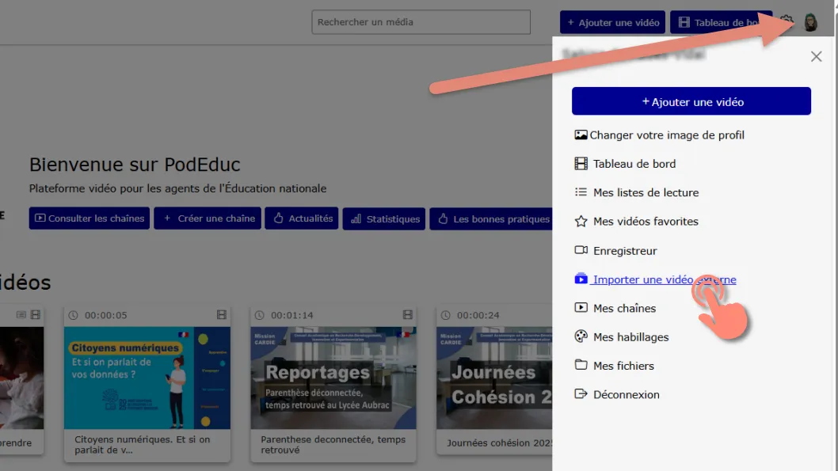Click the star favorites icon
838x471 pixels.
pyautogui.click(x=581, y=221)
